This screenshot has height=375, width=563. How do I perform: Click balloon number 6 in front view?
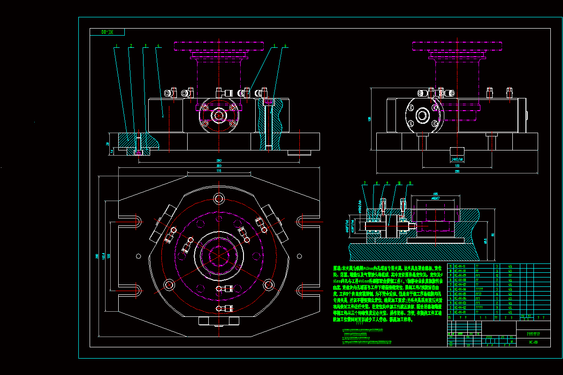(286, 46)
